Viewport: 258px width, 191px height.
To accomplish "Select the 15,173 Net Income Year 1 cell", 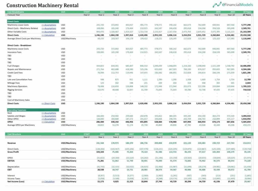I will [x=101, y=182].
